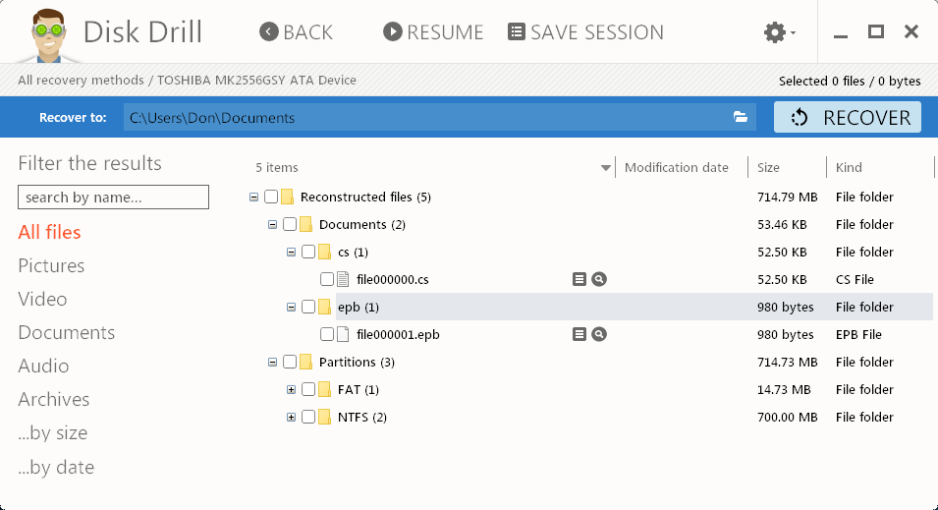This screenshot has height=510, width=938.
Task: Filter results by Pictures
Action: [51, 265]
